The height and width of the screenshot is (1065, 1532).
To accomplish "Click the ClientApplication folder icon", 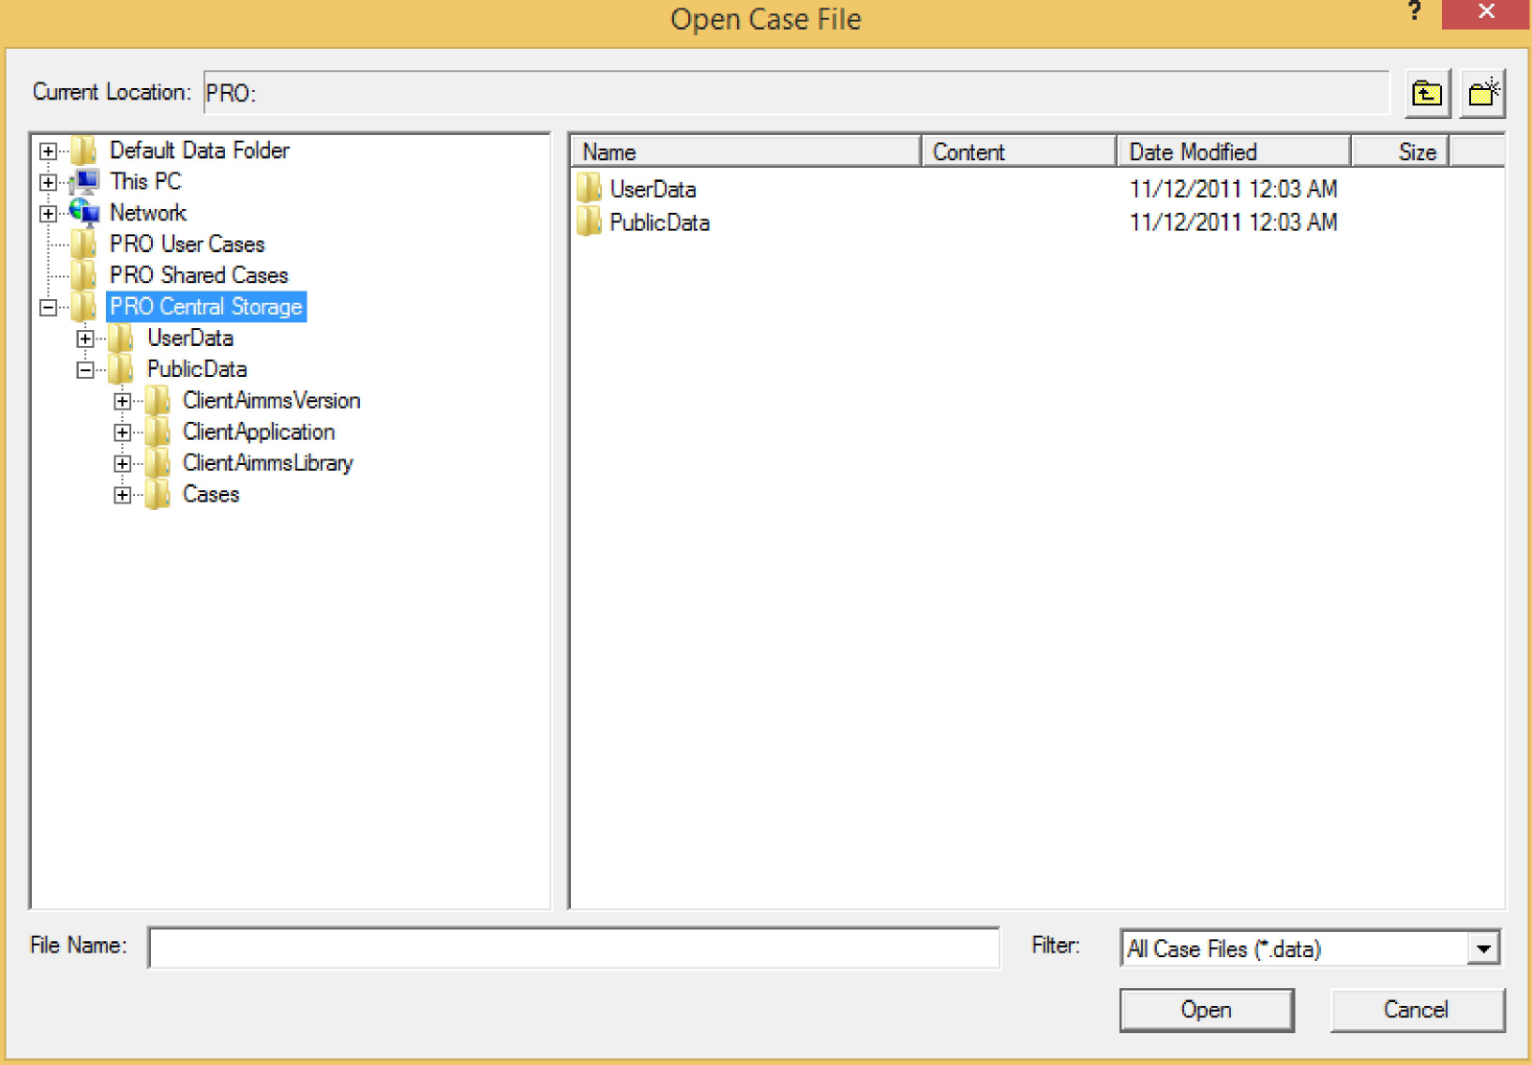I will (x=158, y=432).
